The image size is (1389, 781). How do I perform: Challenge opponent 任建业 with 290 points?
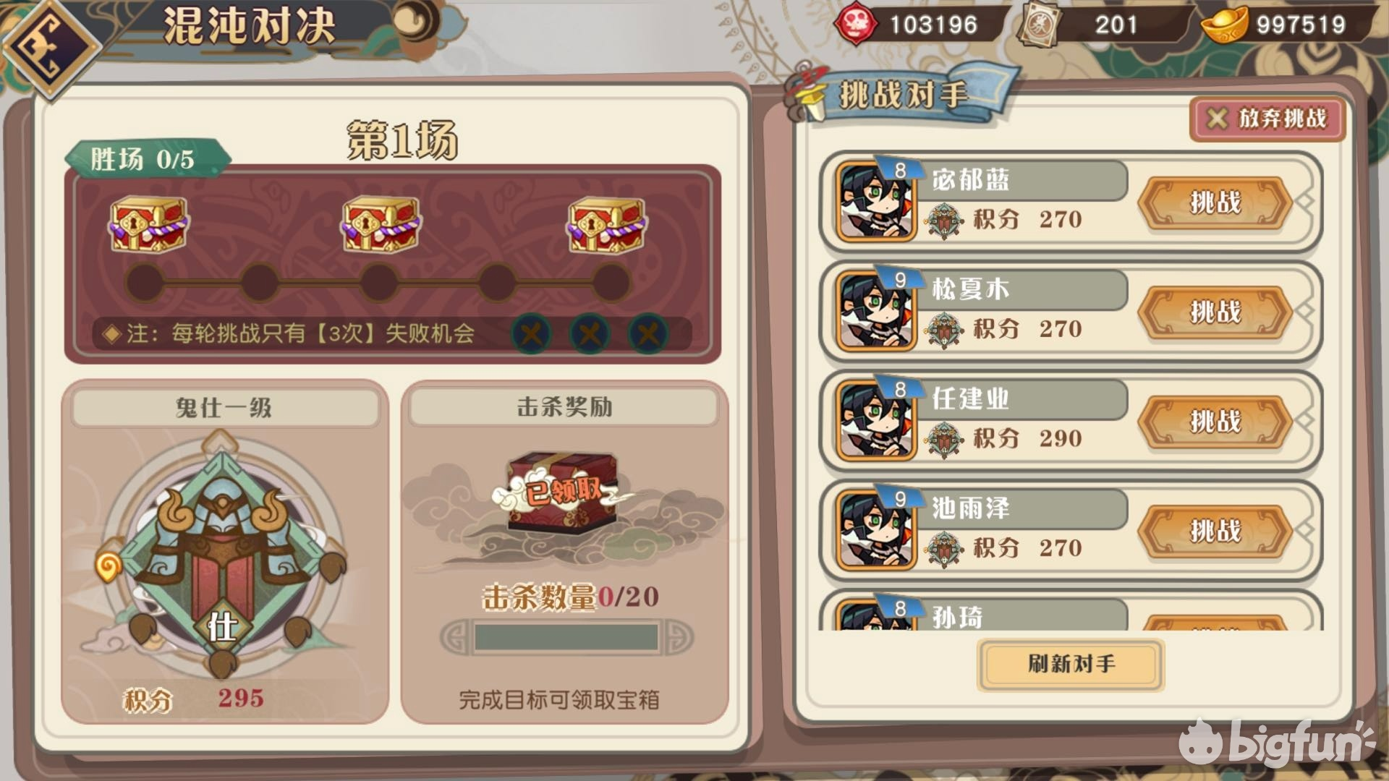pos(1215,421)
